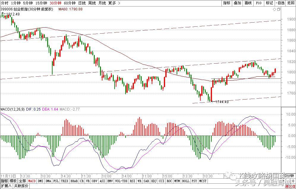Expand the 扩展∧ panel

coord(6,186)
